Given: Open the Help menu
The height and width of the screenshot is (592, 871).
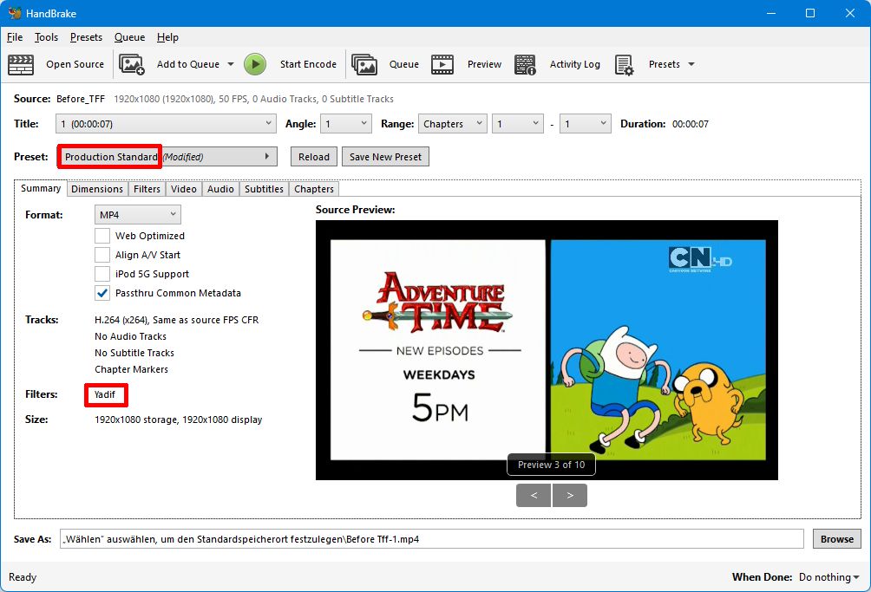Looking at the screenshot, I should click(x=167, y=37).
